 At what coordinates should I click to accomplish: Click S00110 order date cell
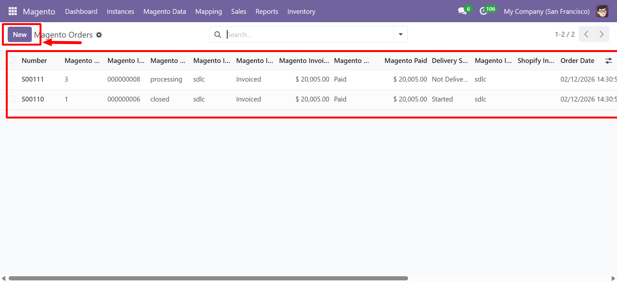[588, 99]
